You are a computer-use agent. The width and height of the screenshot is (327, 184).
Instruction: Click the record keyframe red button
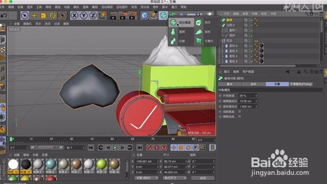149,148
